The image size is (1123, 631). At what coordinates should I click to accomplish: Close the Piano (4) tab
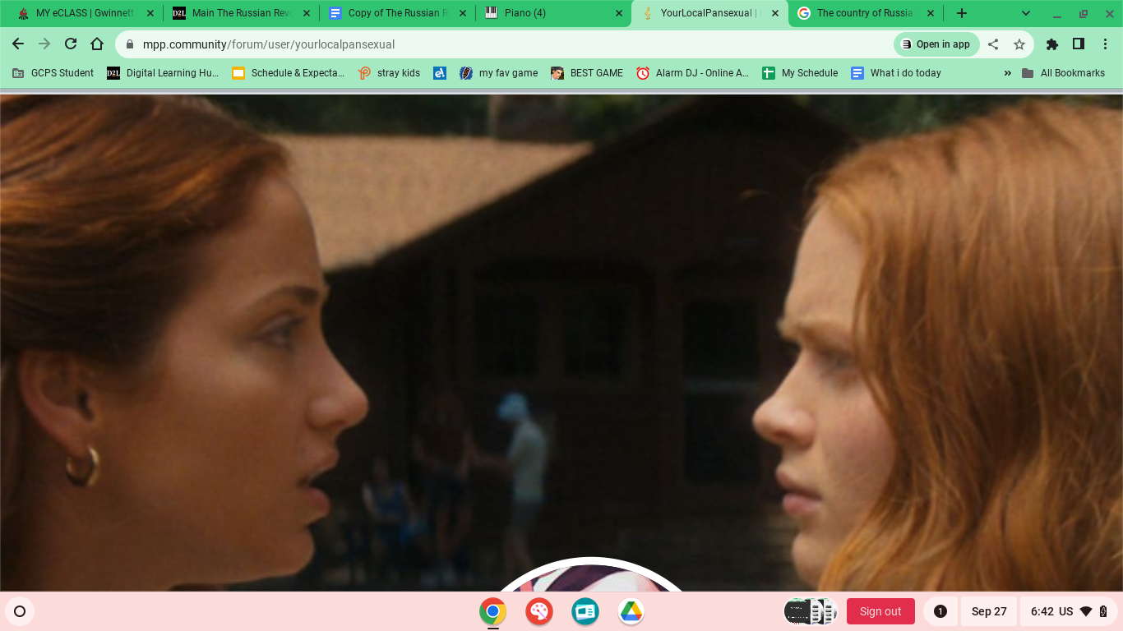coord(619,13)
